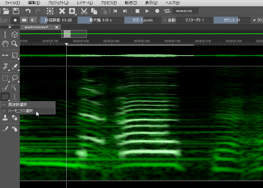Choose 周波数選択 from the tool flyout
Viewport: 263px width, 188px height.
point(28,105)
